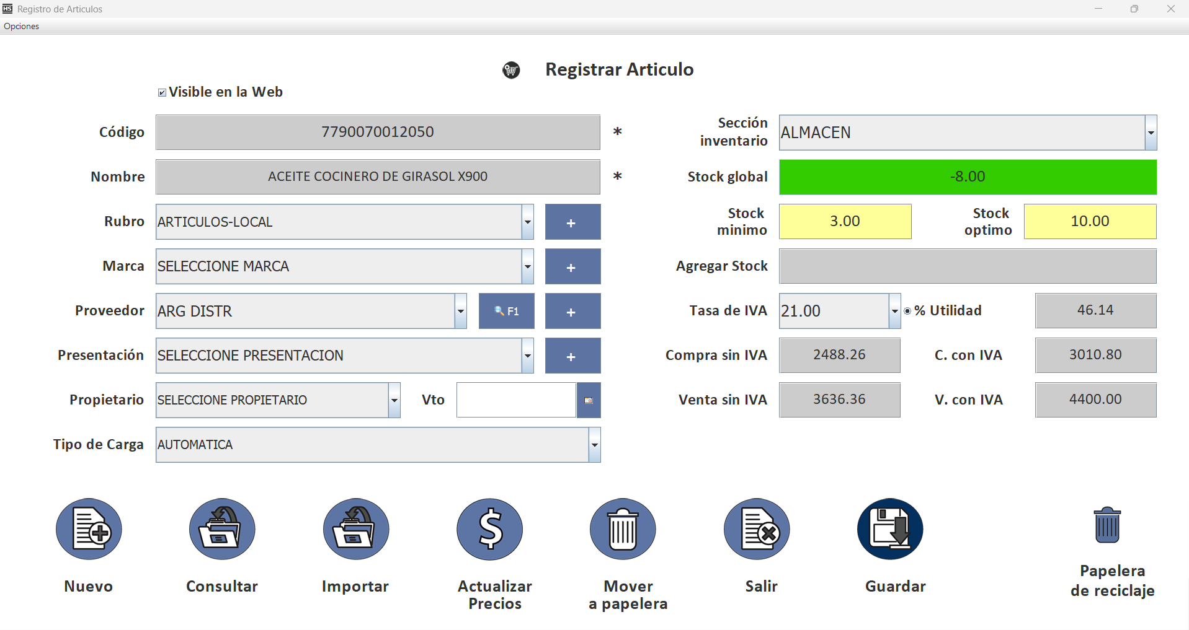Expand the Tipo de Carga dropdown
1189x630 pixels.
594,445
